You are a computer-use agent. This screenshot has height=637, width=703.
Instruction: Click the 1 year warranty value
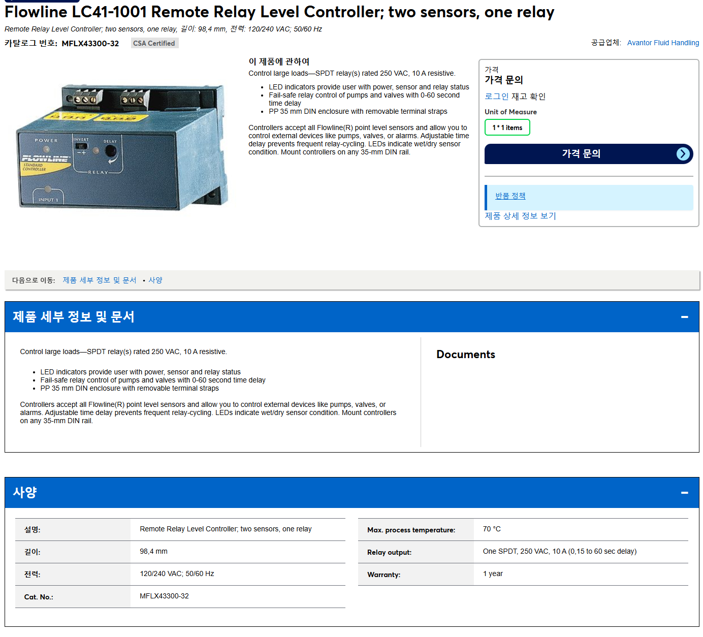tap(493, 574)
